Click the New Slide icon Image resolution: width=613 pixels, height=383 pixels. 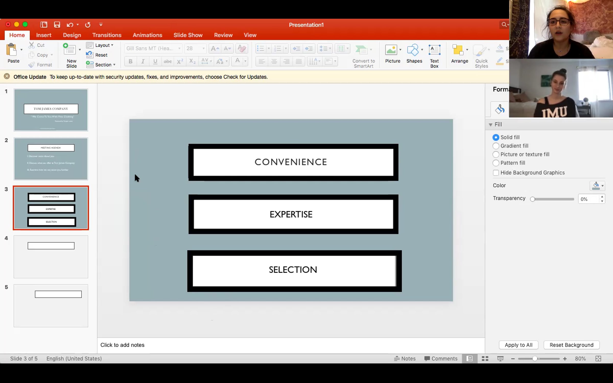point(70,50)
